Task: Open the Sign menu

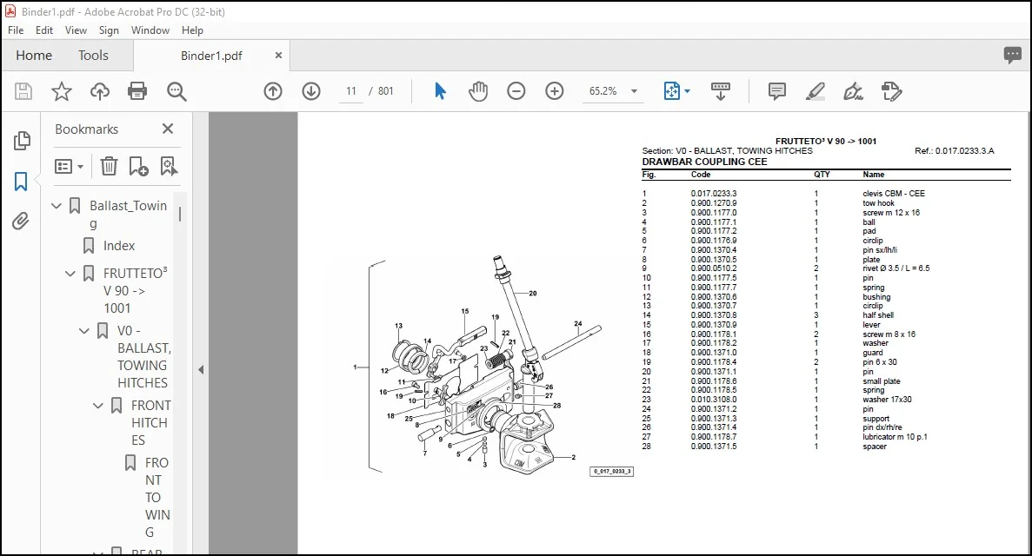Action: pyautogui.click(x=109, y=30)
